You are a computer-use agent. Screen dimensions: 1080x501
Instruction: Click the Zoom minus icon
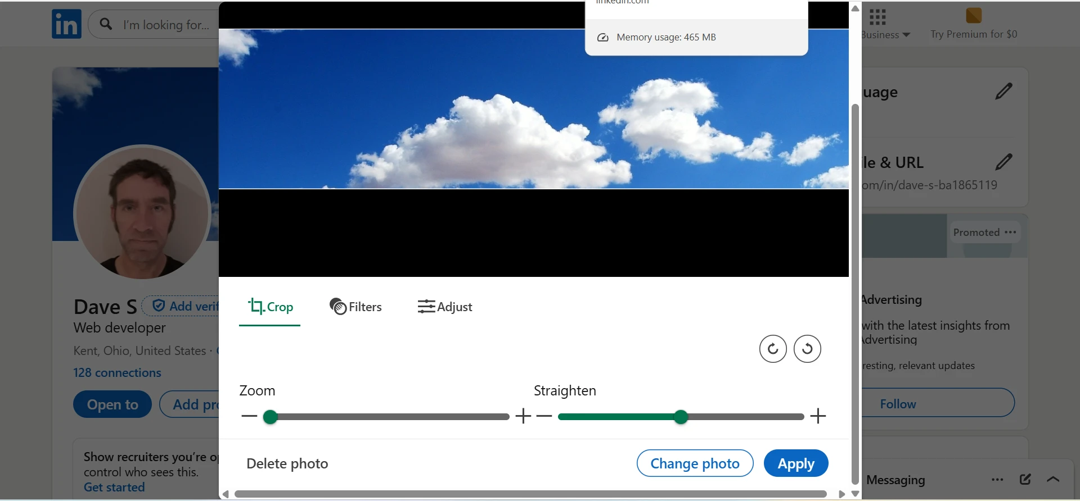249,416
